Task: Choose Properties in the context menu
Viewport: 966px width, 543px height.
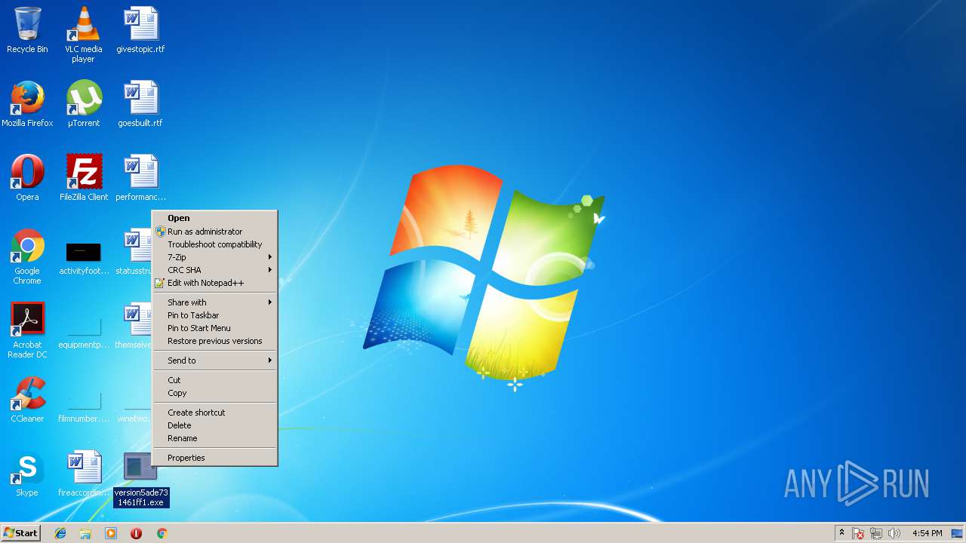Action: click(x=214, y=458)
